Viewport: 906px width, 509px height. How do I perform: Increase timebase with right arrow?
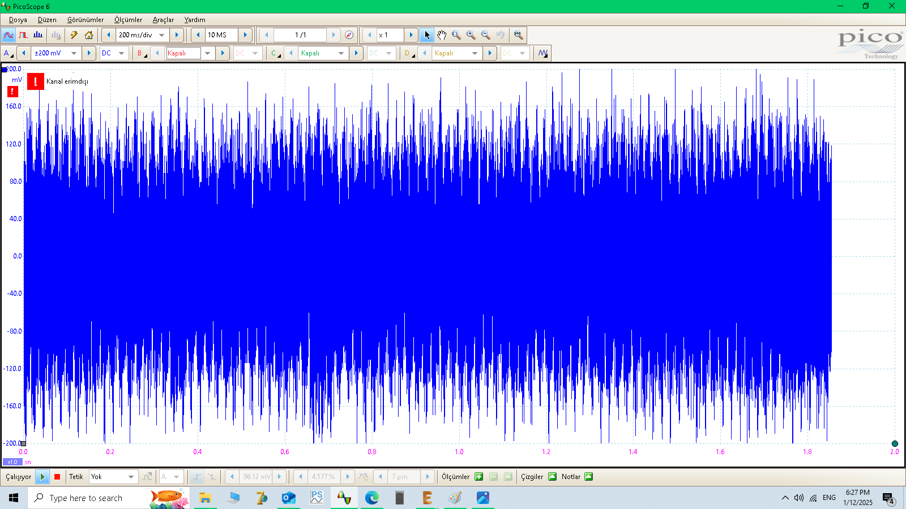pos(177,35)
